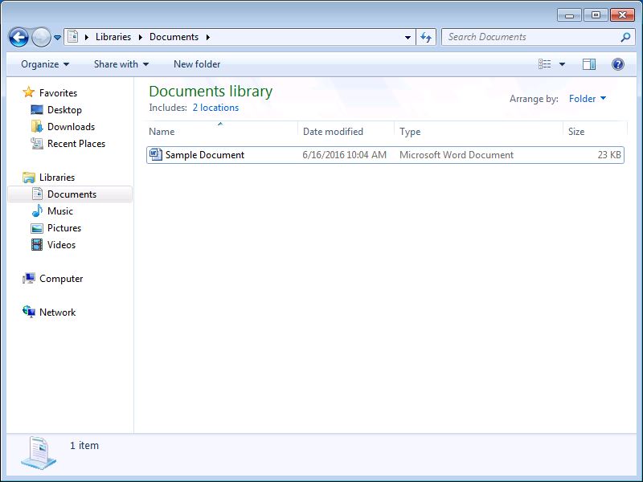Select Libraries in the address bar
The image size is (643, 482).
tap(113, 37)
